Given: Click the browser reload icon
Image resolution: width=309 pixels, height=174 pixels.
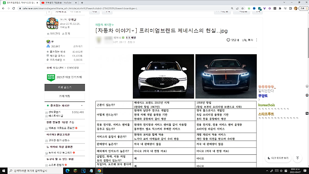Looking at the screenshot, I should [18, 8].
